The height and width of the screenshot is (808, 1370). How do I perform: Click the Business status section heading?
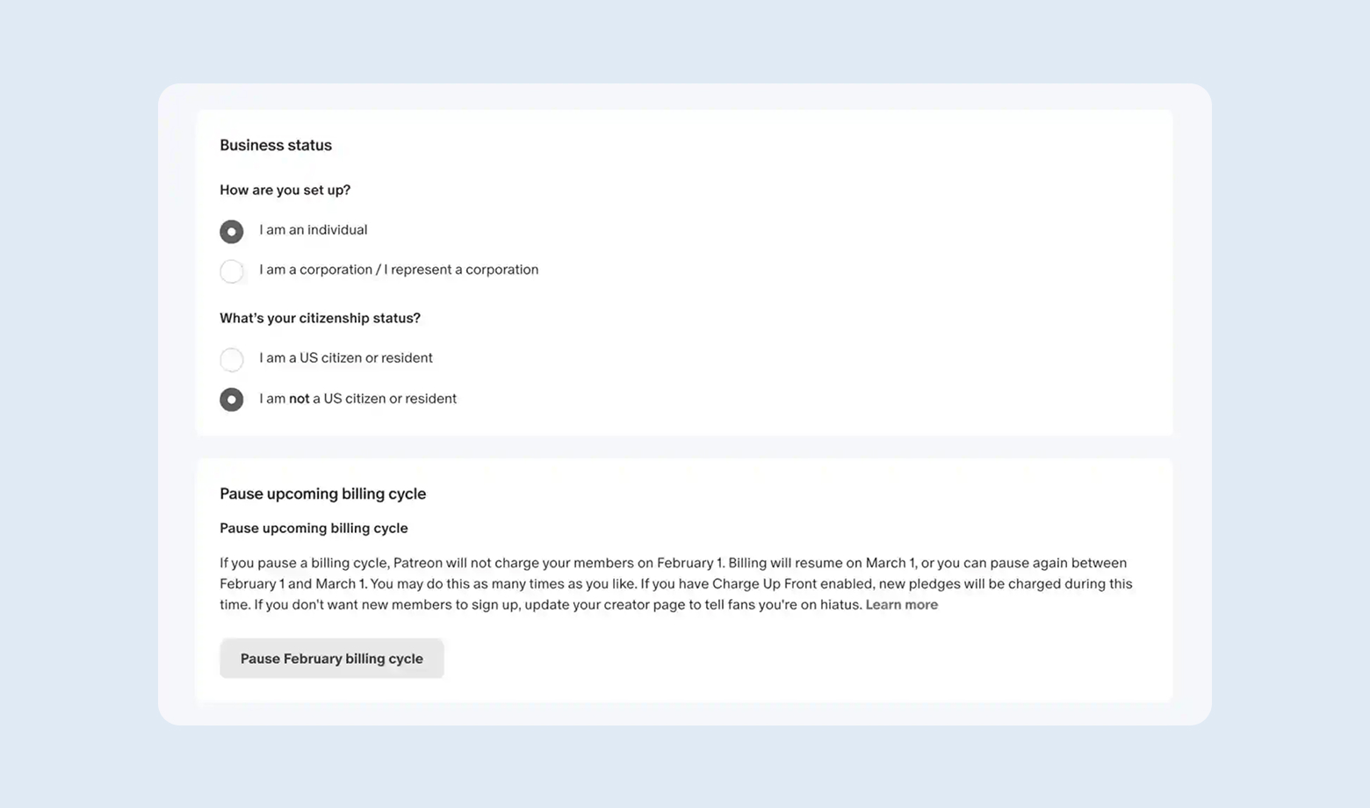coord(276,146)
